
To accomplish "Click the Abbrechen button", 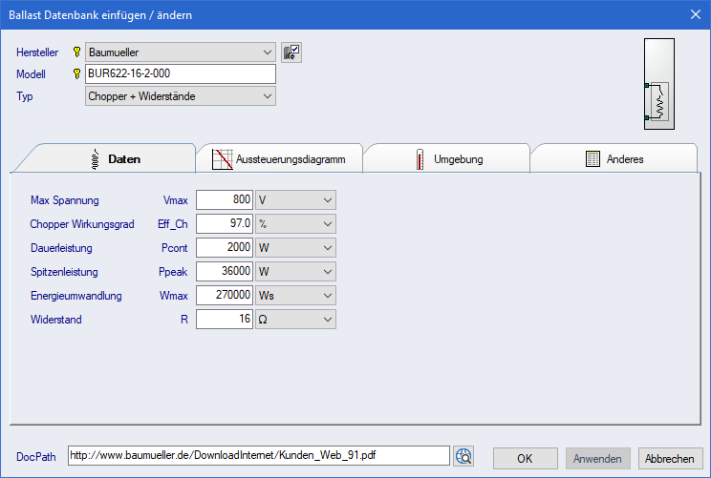I will [670, 458].
